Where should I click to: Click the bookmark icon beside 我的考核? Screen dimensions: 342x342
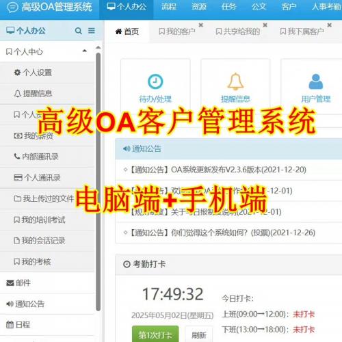click(16, 261)
